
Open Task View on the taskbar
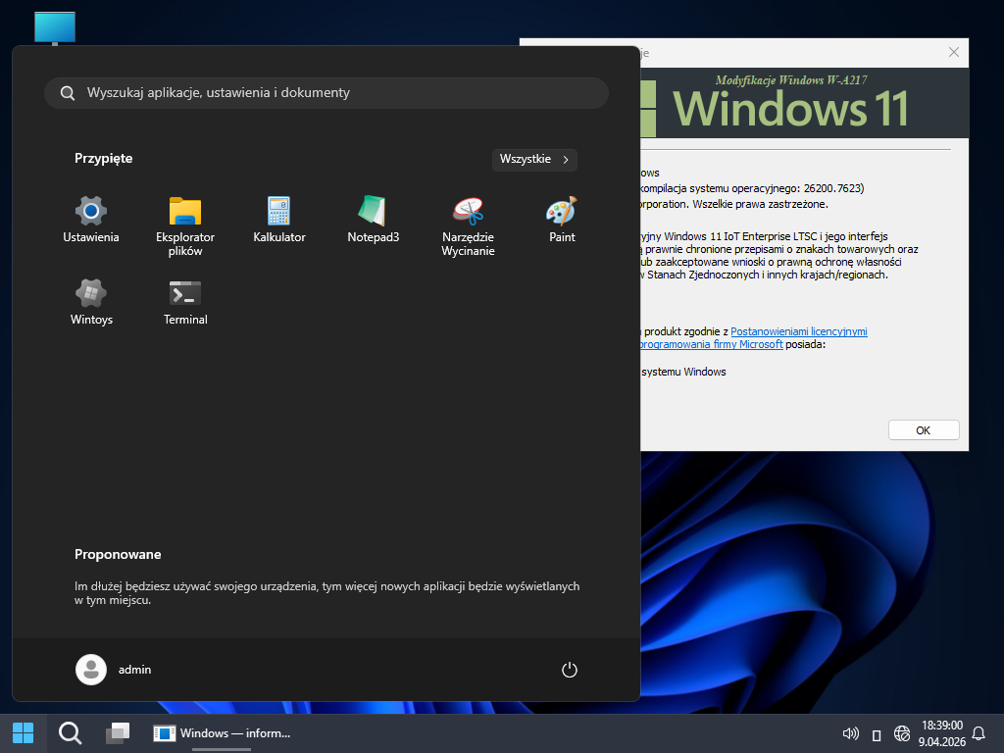pyautogui.click(x=118, y=733)
